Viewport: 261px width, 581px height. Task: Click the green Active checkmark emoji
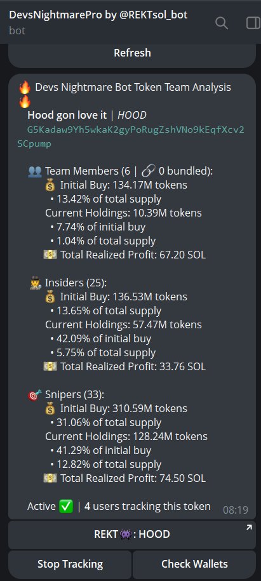point(66,507)
